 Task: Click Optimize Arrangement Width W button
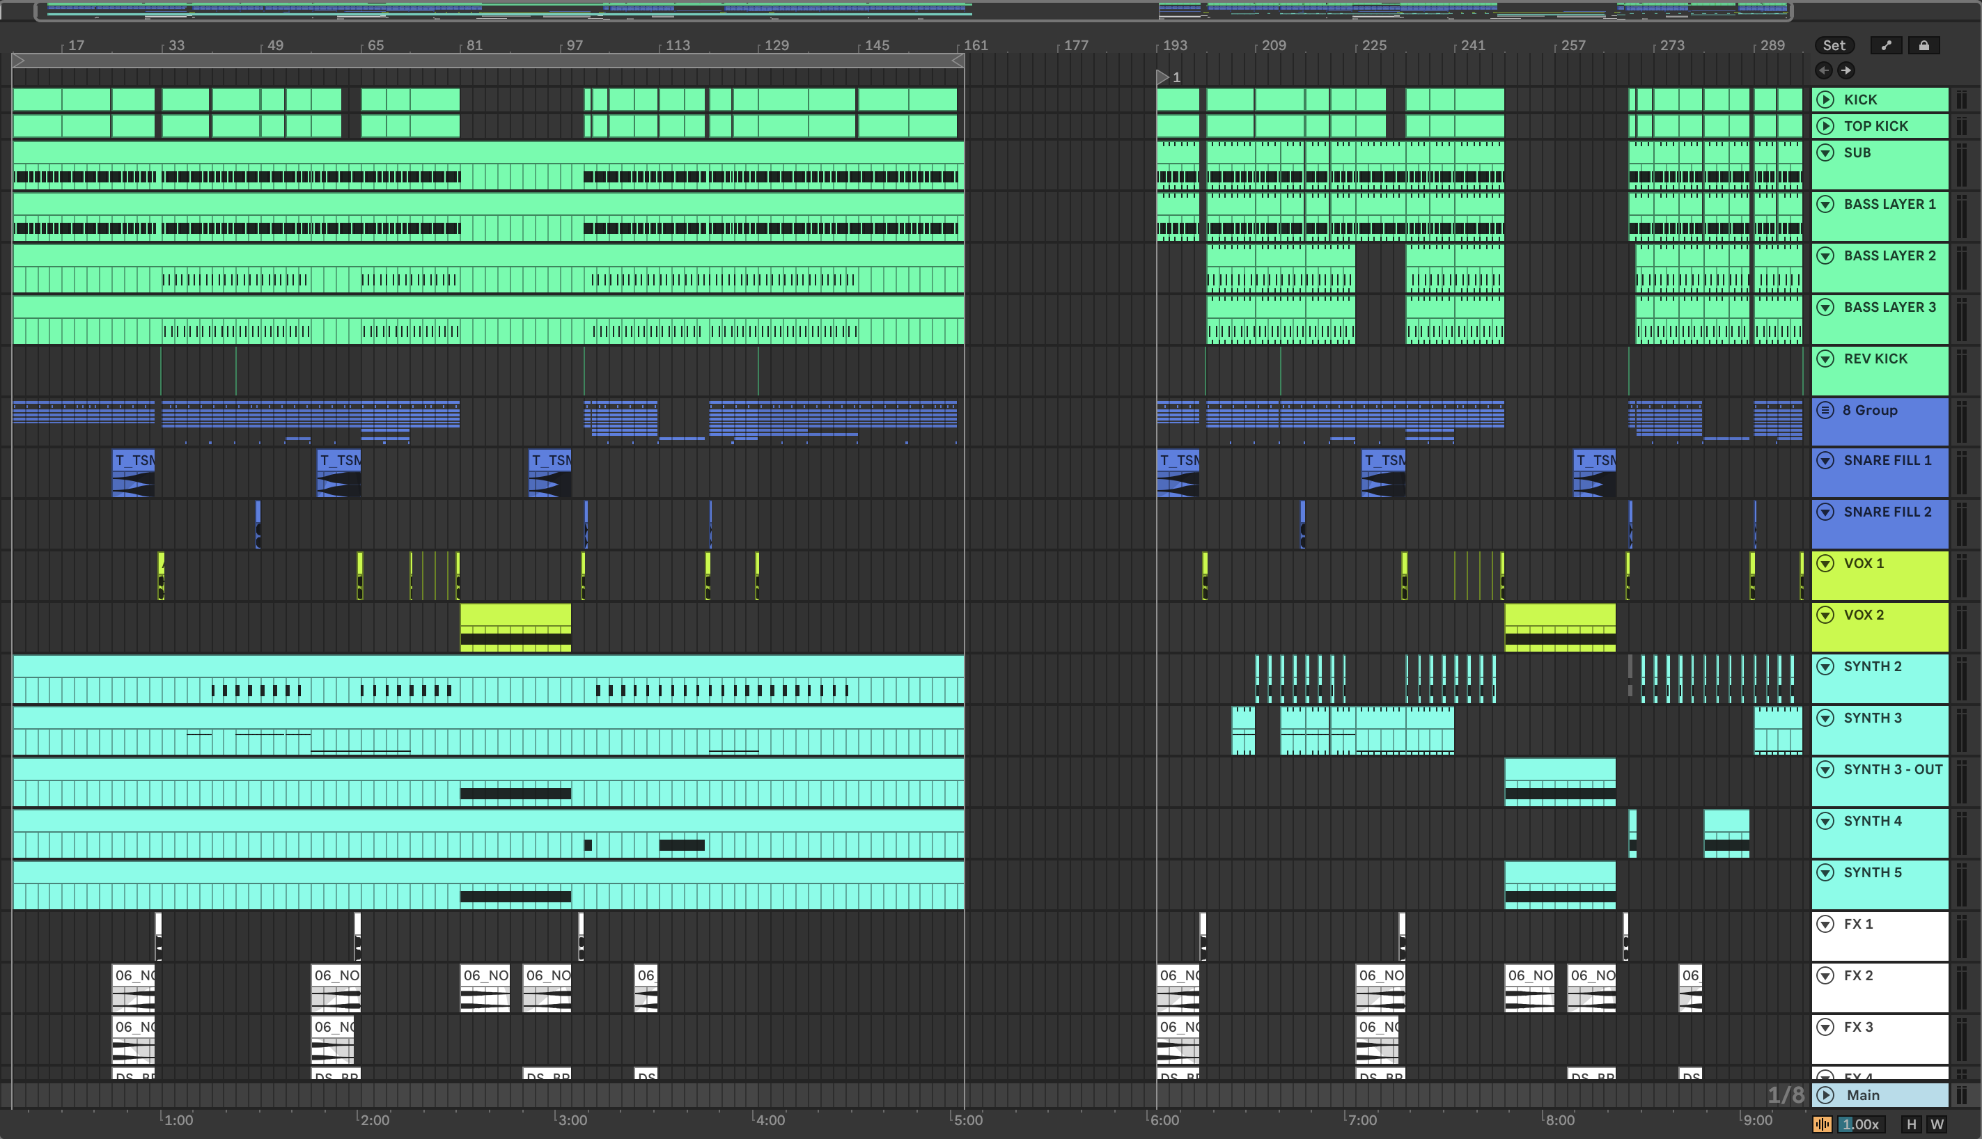(x=1937, y=1124)
